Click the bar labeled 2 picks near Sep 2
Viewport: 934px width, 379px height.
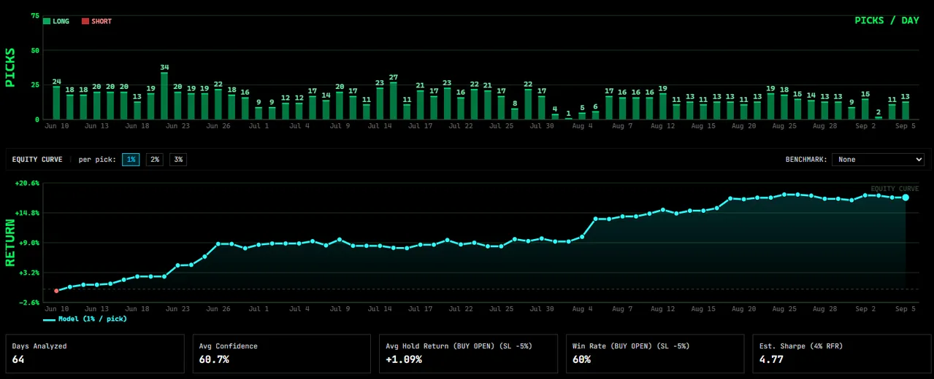click(879, 117)
